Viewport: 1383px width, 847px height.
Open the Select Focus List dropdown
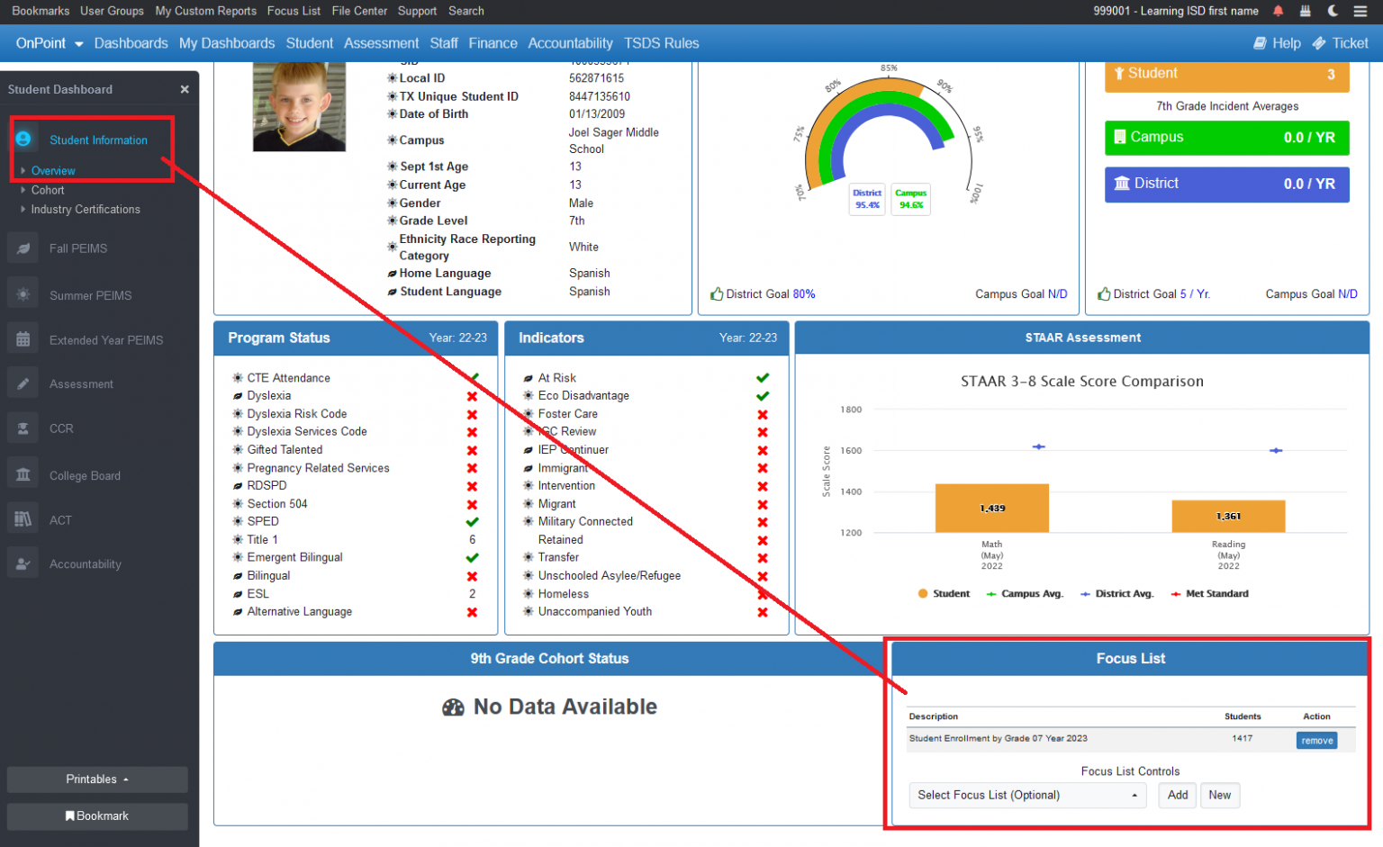tap(1026, 795)
